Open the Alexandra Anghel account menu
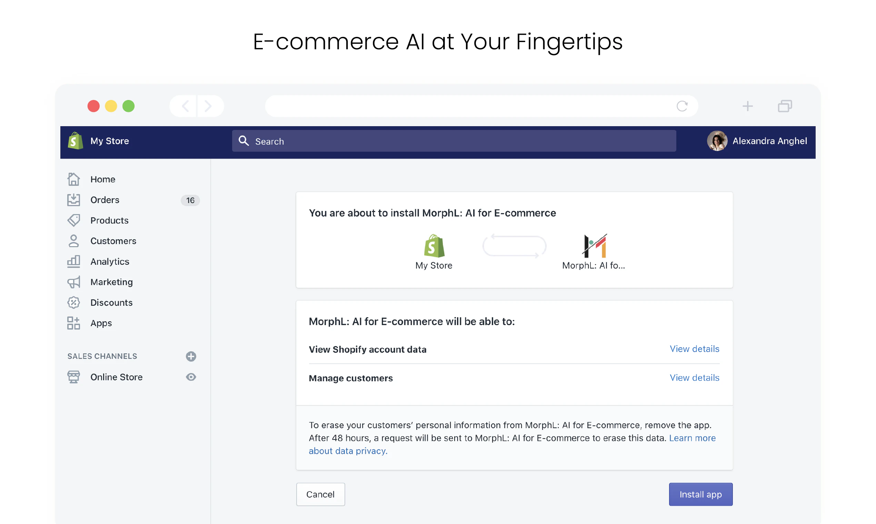This screenshot has height=524, width=876. pos(757,141)
